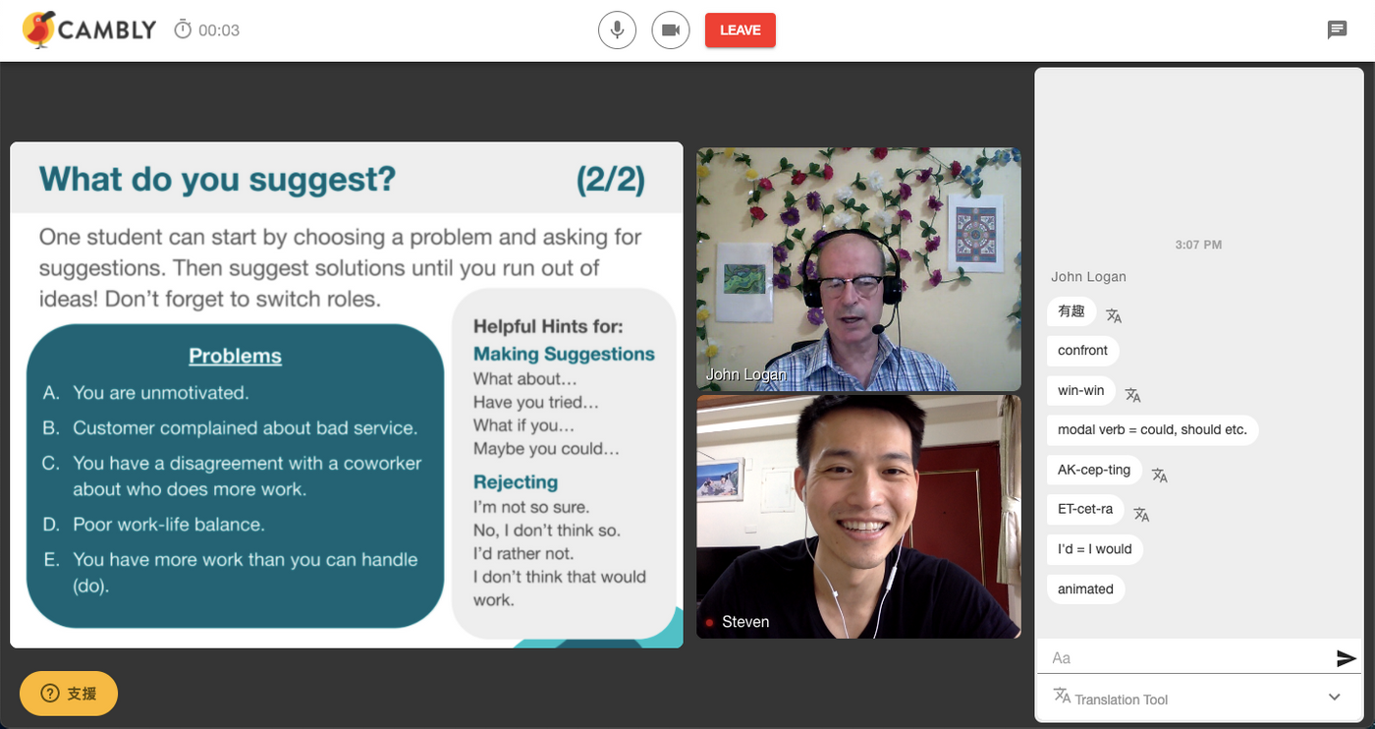
Task: Click problem A 'You are unmotivated.'
Action: click(x=161, y=393)
